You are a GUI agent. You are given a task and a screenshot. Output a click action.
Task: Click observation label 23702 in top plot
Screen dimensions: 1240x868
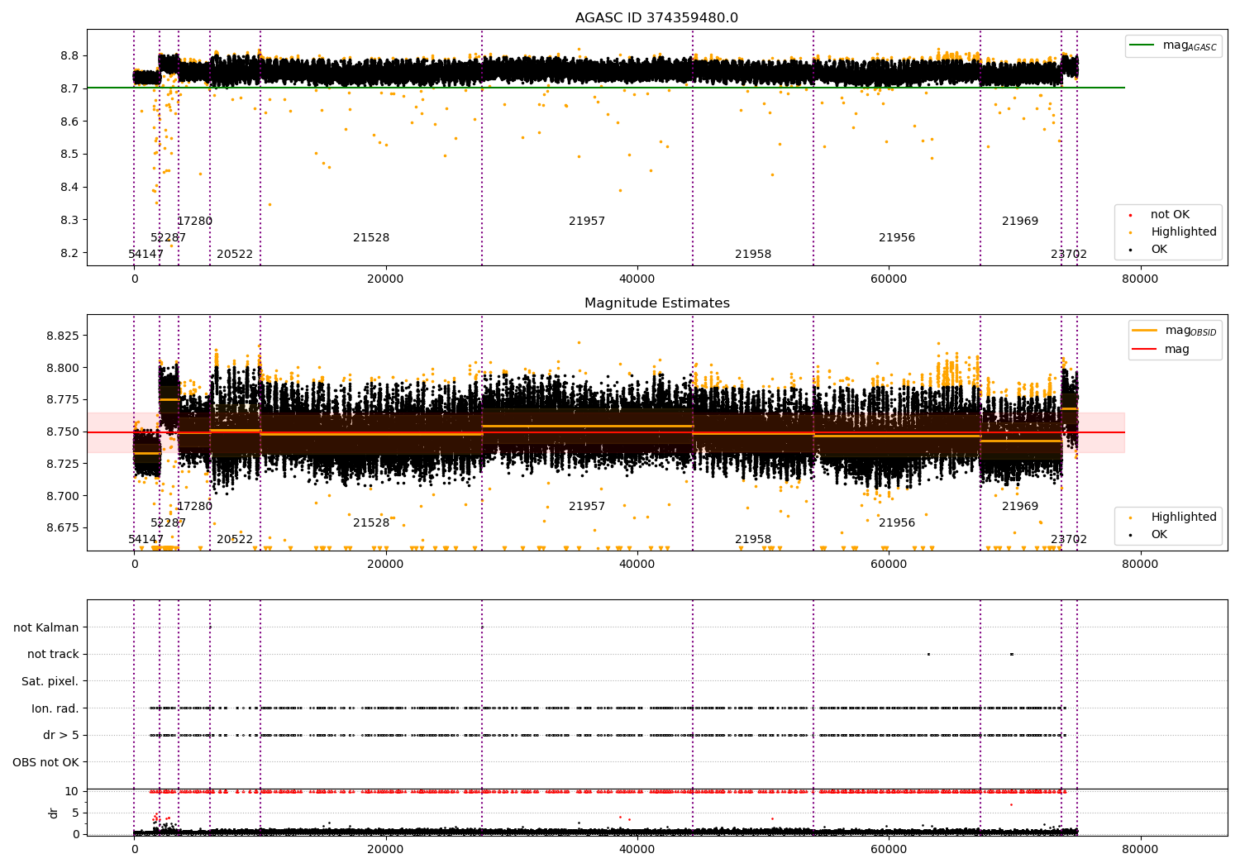[x=1069, y=255]
